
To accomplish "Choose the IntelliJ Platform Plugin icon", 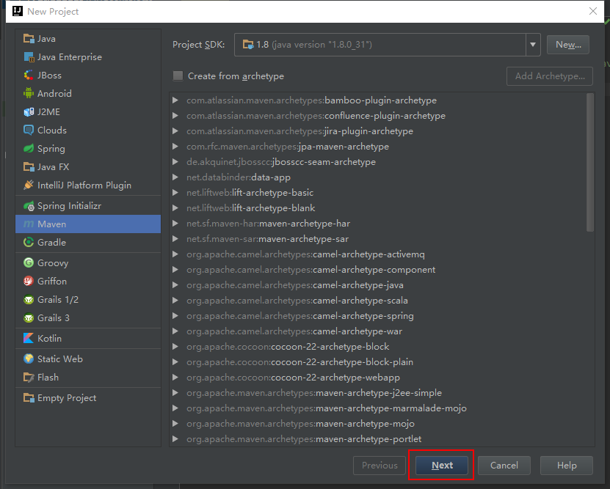I will [29, 185].
